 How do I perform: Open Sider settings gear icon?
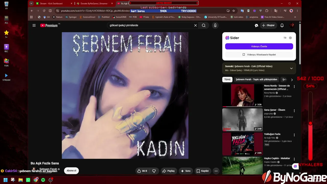[290, 38]
